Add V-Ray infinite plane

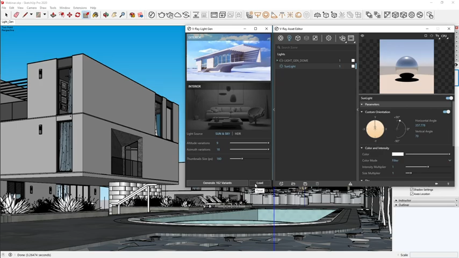click(x=317, y=15)
